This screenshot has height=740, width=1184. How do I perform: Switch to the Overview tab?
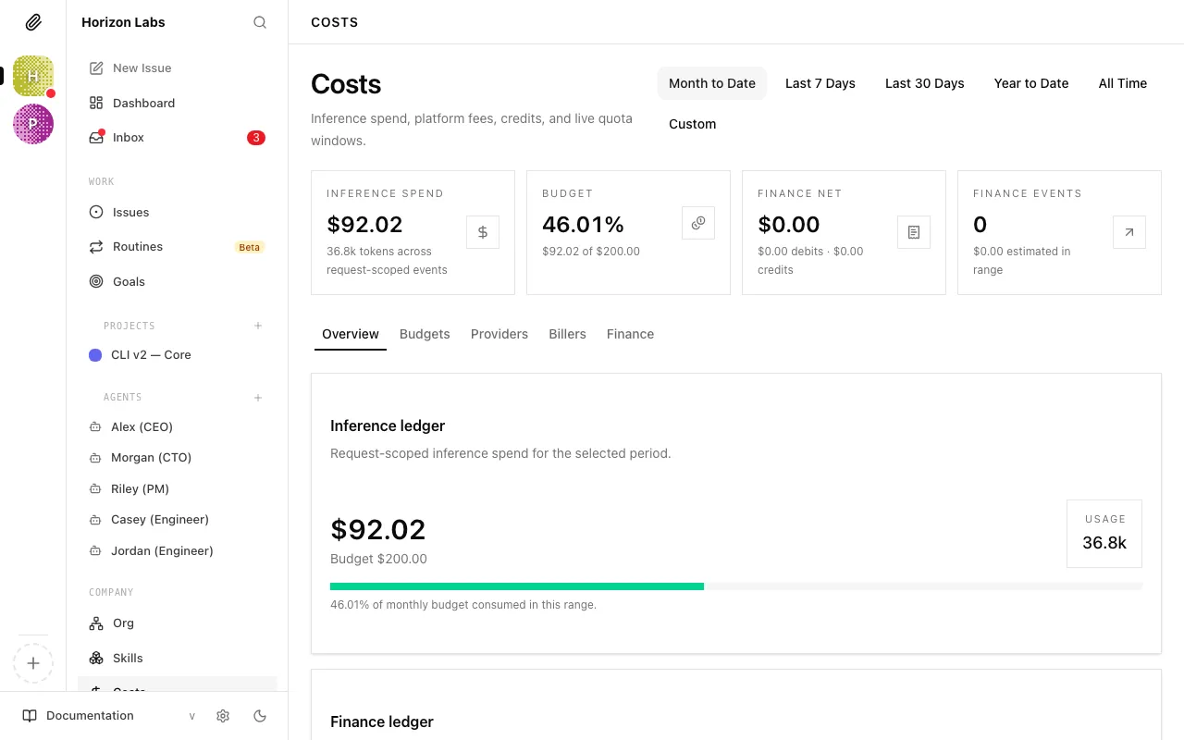351,334
